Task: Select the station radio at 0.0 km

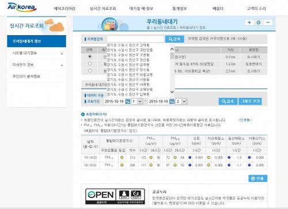Action: click(x=90, y=56)
